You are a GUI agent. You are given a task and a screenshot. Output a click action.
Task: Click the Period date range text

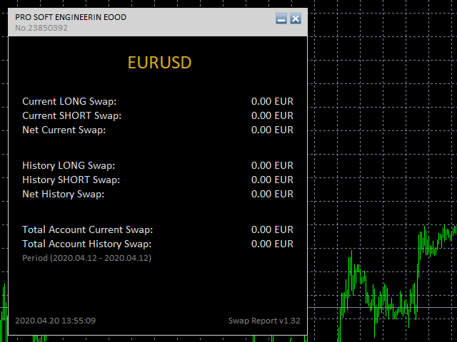[x=87, y=258]
